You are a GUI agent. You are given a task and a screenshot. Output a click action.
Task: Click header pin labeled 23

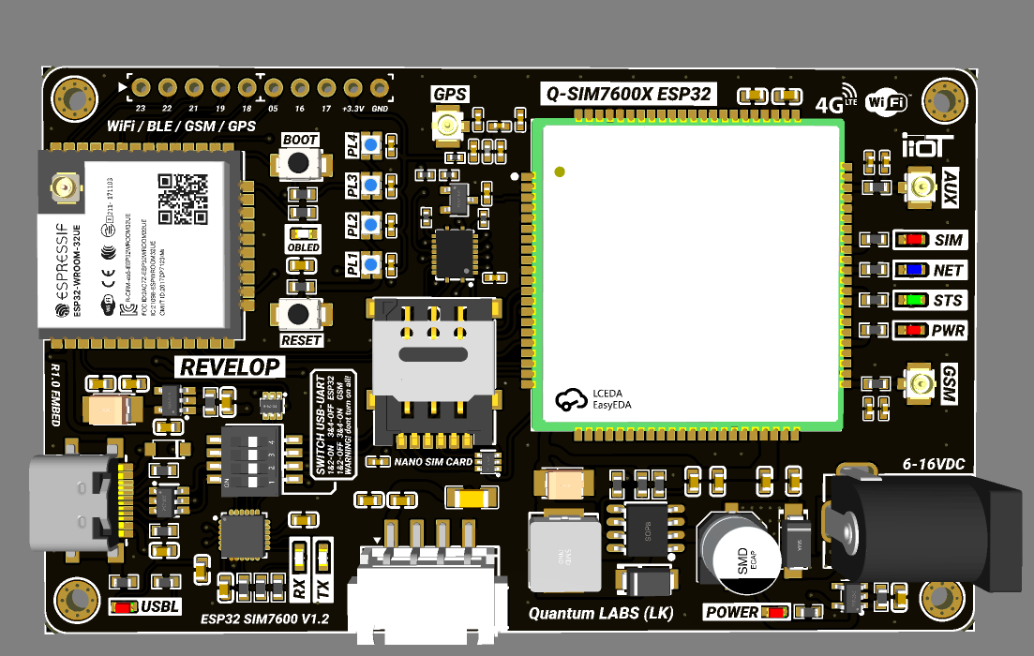[141, 87]
